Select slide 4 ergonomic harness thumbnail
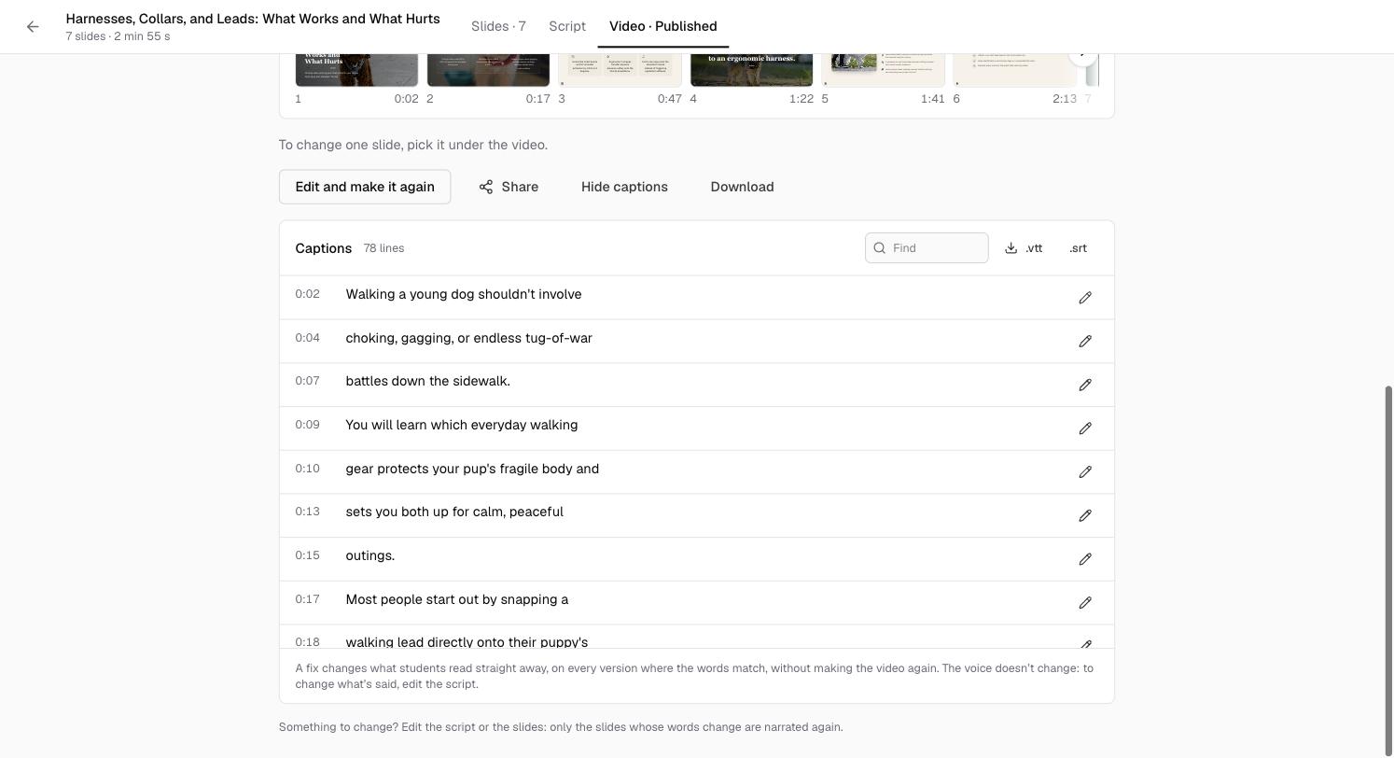1394x758 pixels. coord(751,70)
